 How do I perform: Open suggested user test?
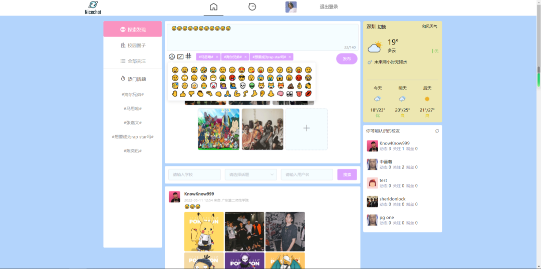click(x=383, y=180)
